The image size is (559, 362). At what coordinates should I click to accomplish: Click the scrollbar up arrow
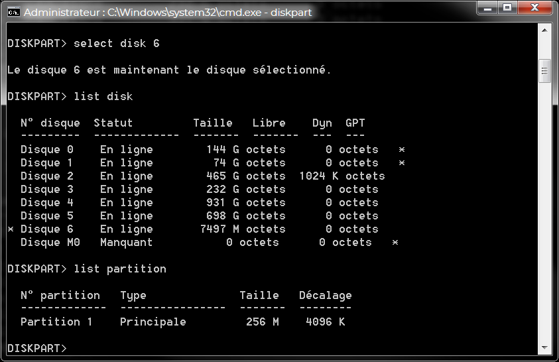tap(545, 30)
